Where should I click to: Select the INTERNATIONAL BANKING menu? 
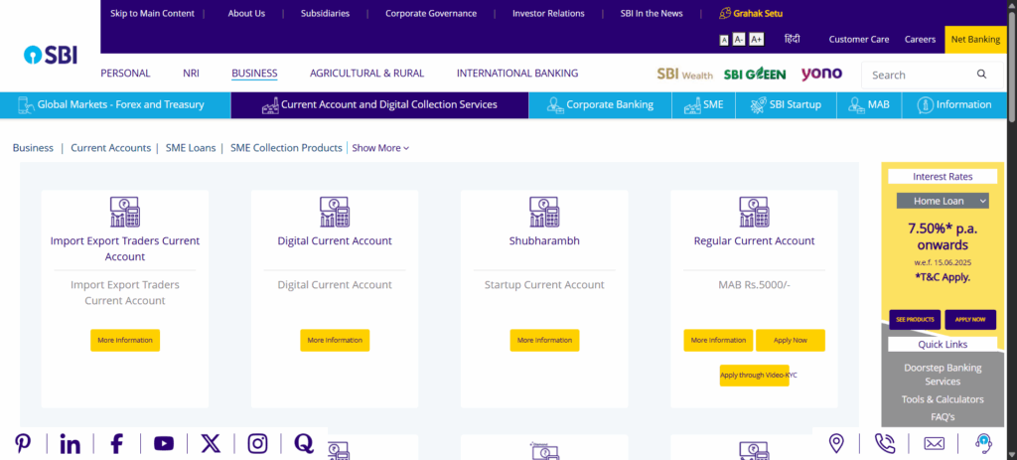tap(517, 74)
